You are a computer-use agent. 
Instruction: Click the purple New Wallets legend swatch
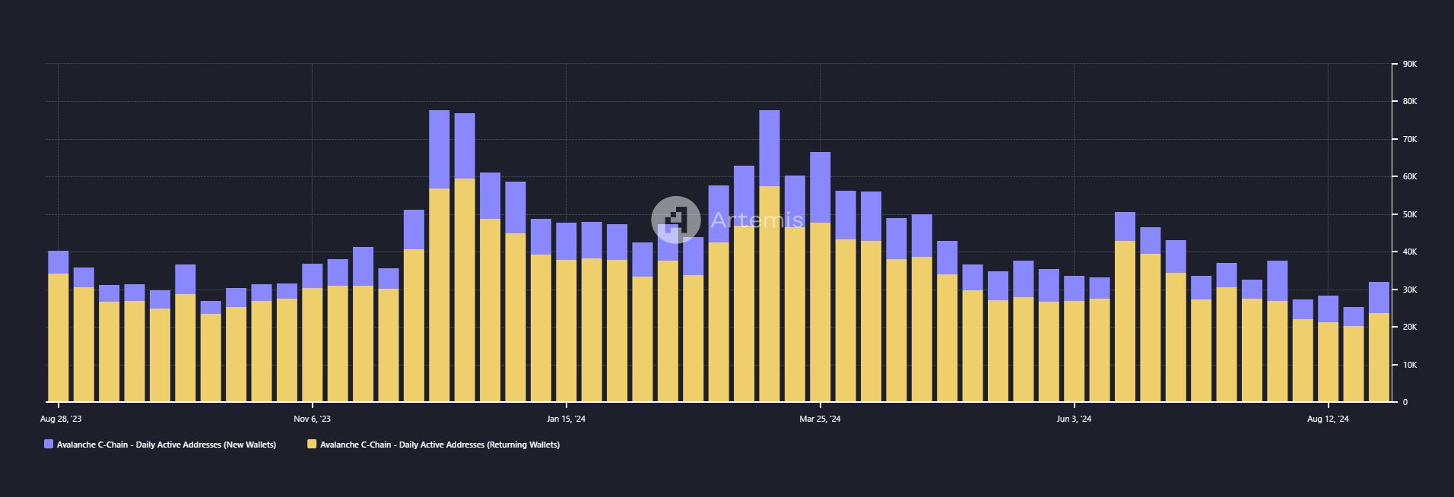[49, 445]
